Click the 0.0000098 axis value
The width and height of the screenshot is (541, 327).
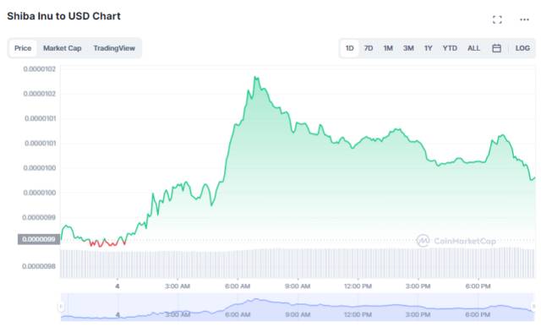pyautogui.click(x=39, y=266)
